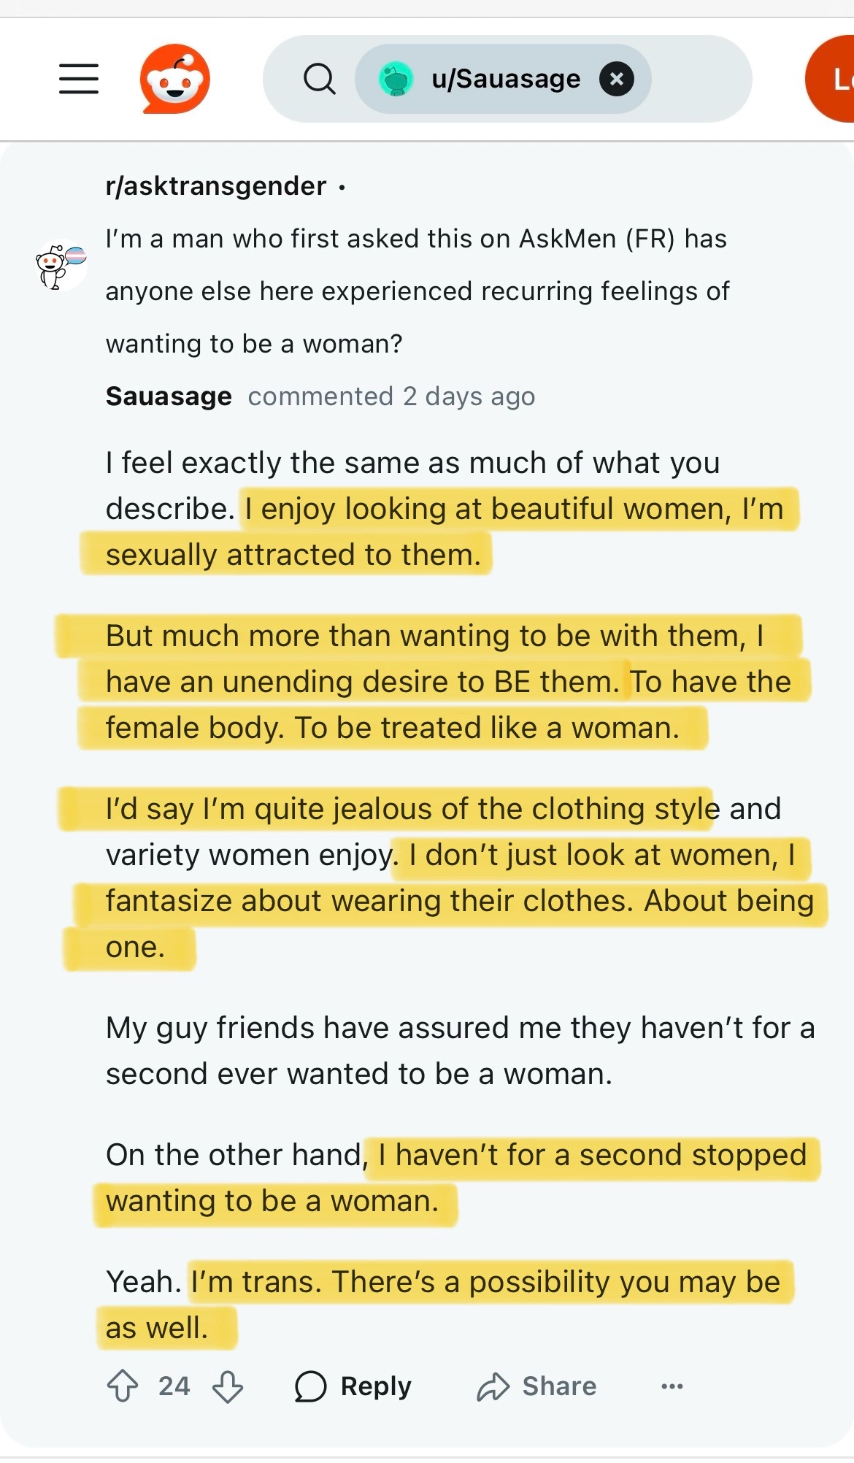Image resolution: width=854 pixels, height=1463 pixels.
Task: Click the vote count of 24
Action: pyautogui.click(x=174, y=1386)
